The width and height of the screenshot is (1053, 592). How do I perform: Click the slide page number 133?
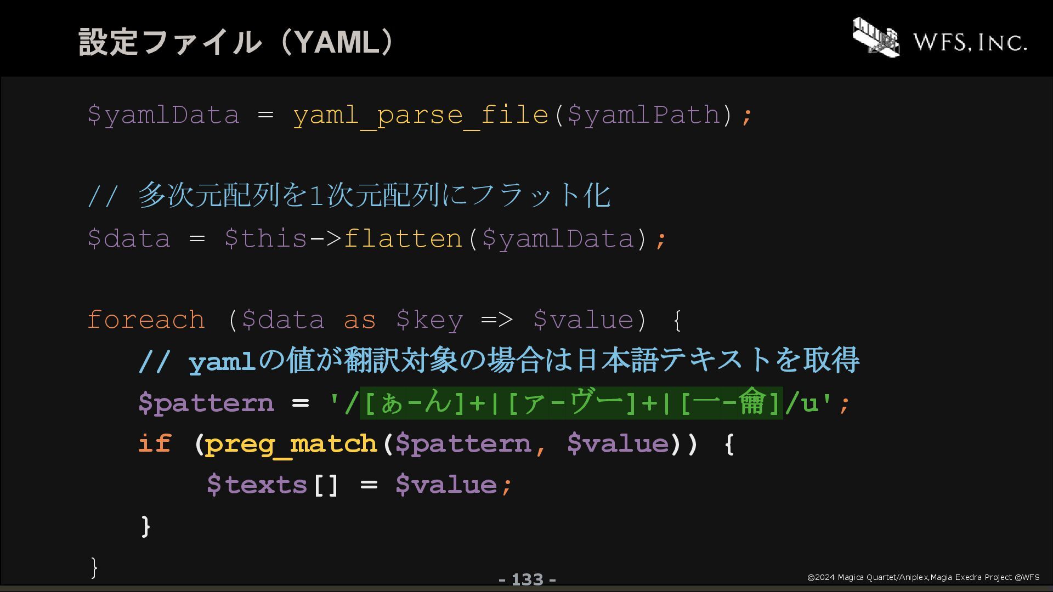[x=527, y=579]
